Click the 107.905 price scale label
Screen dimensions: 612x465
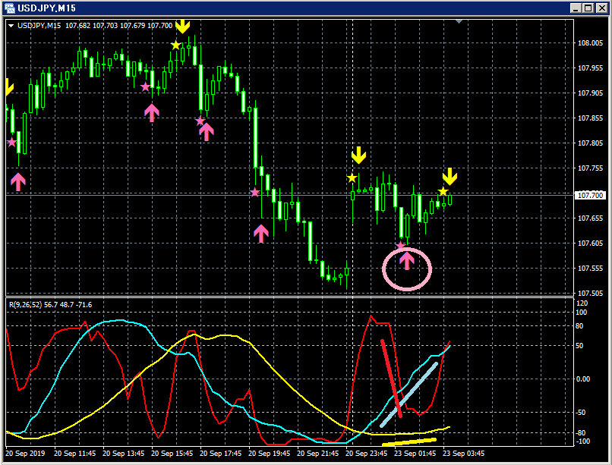[x=590, y=93]
